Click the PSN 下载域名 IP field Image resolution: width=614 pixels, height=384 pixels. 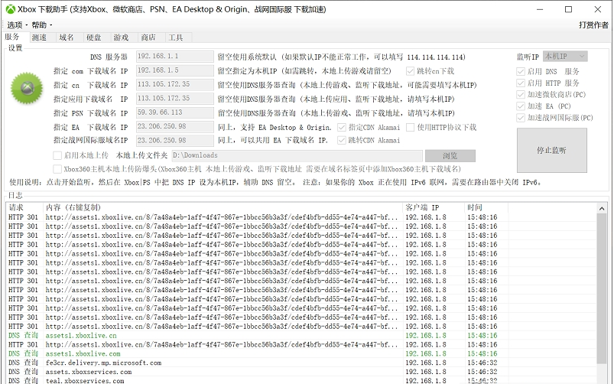[175, 113]
